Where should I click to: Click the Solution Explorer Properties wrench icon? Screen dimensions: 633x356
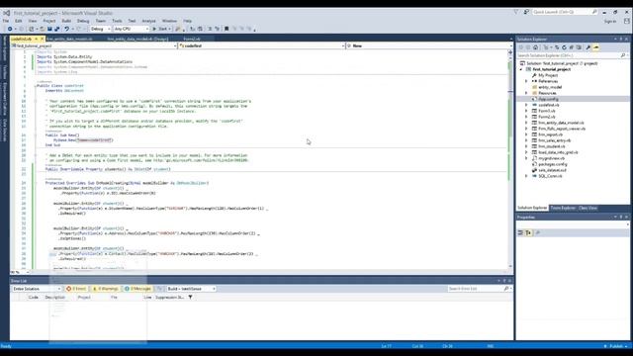point(588,47)
